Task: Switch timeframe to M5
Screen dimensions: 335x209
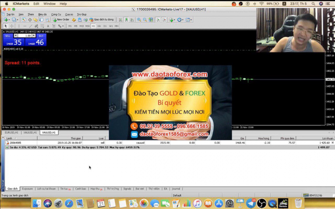Action: point(76,26)
